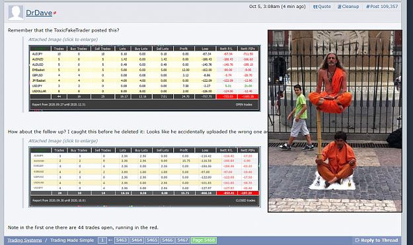Open DrDave's user profile link
Image resolution: width=413 pixels, height=245 pixels.
39,13
